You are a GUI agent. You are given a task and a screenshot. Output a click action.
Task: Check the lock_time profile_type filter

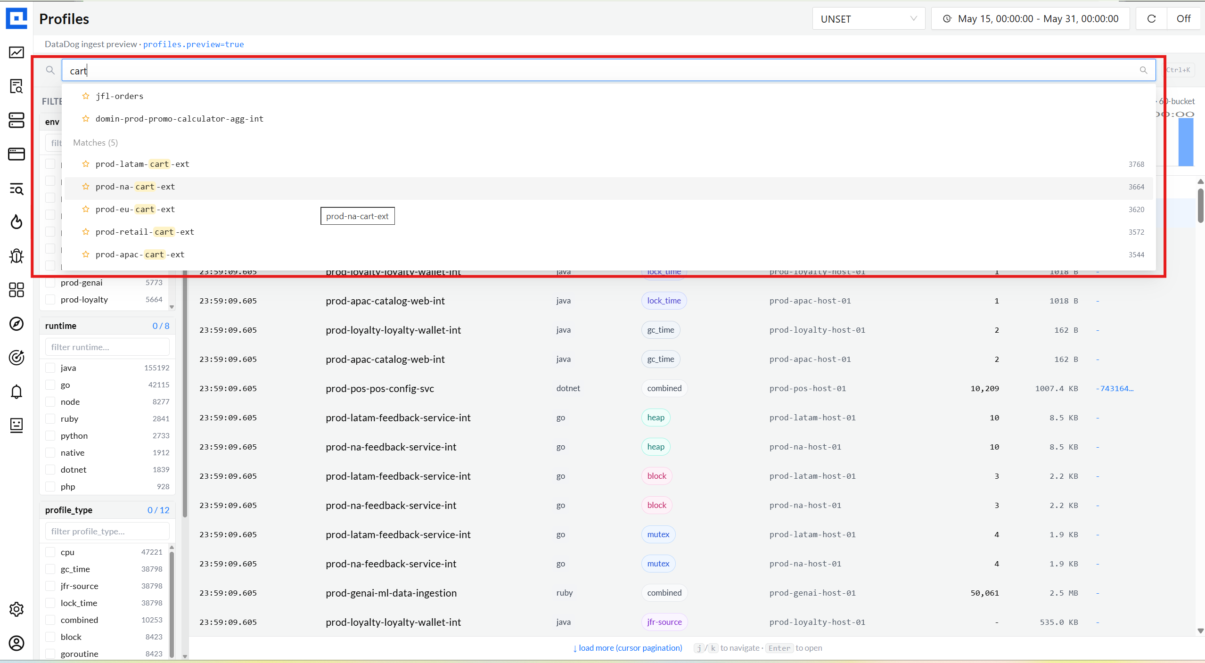click(50, 603)
